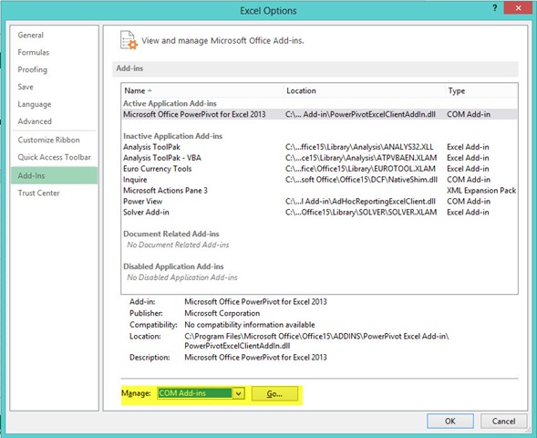Click the NativeShim.dll location cell
Screen dimensions: 537x438
tap(361, 180)
